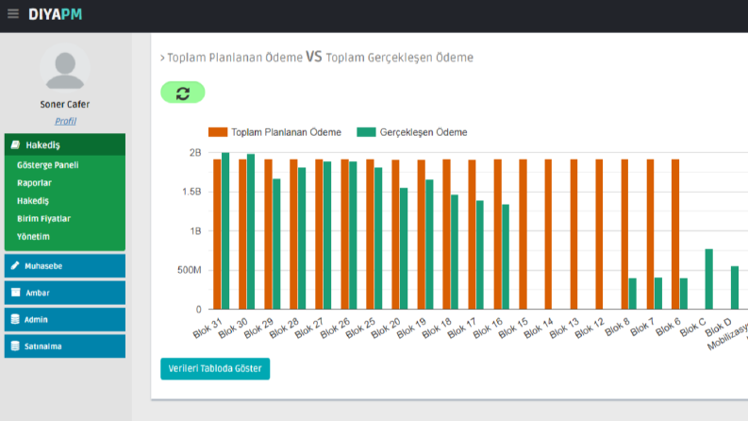
Task: Click Verileri Tabloda Göster button
Action: (215, 368)
